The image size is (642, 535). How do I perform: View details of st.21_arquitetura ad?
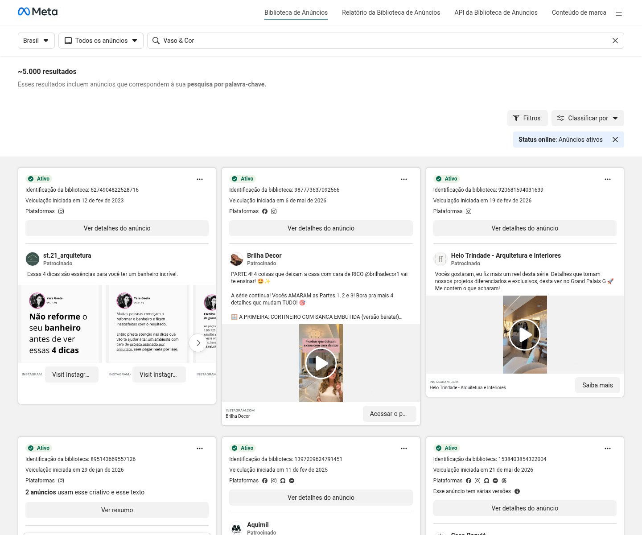117,228
